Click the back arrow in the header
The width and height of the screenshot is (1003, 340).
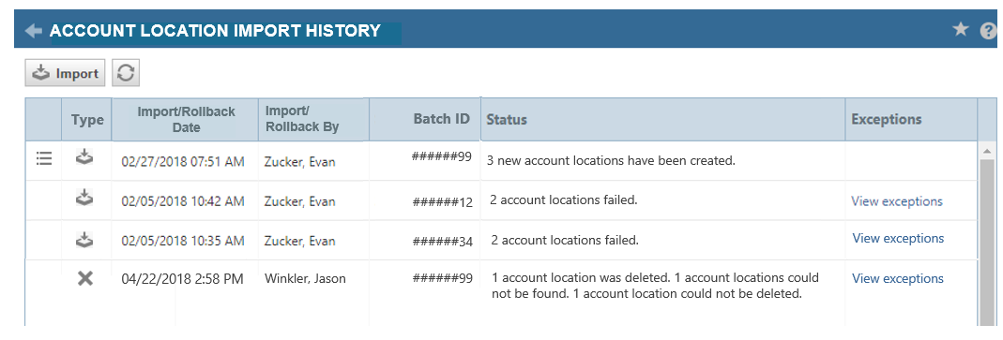pos(33,31)
